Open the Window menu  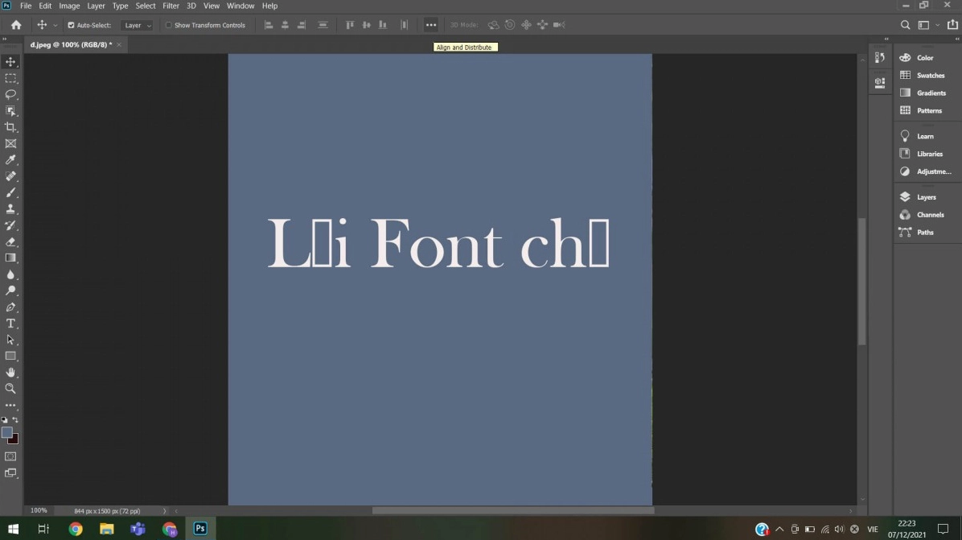(x=240, y=6)
